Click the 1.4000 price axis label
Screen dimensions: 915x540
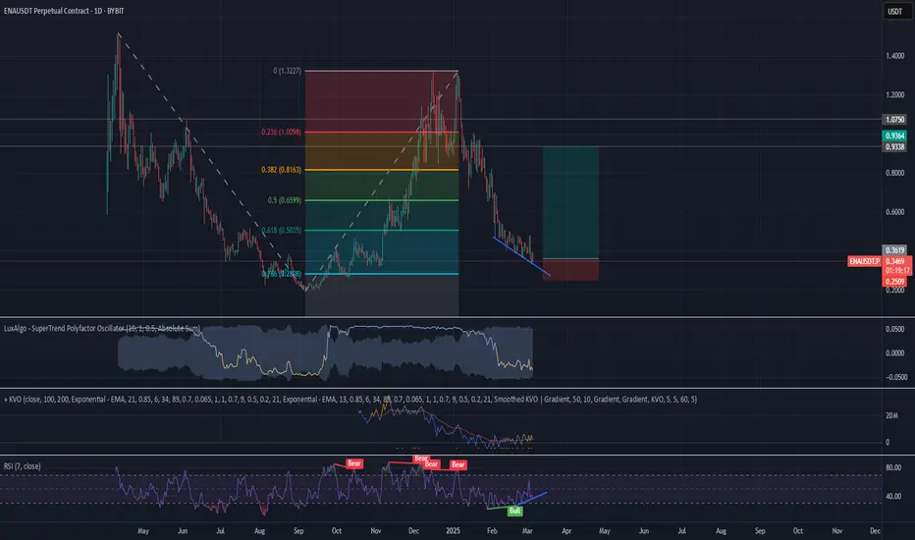click(895, 56)
